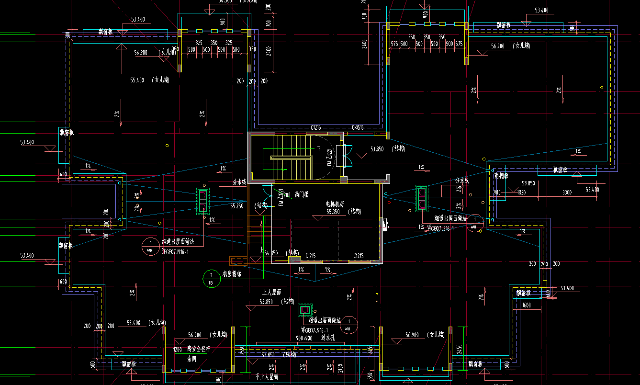The width and height of the screenshot is (640, 385).
Task: Select the 2550 vertical dimension
Action: (243, 351)
